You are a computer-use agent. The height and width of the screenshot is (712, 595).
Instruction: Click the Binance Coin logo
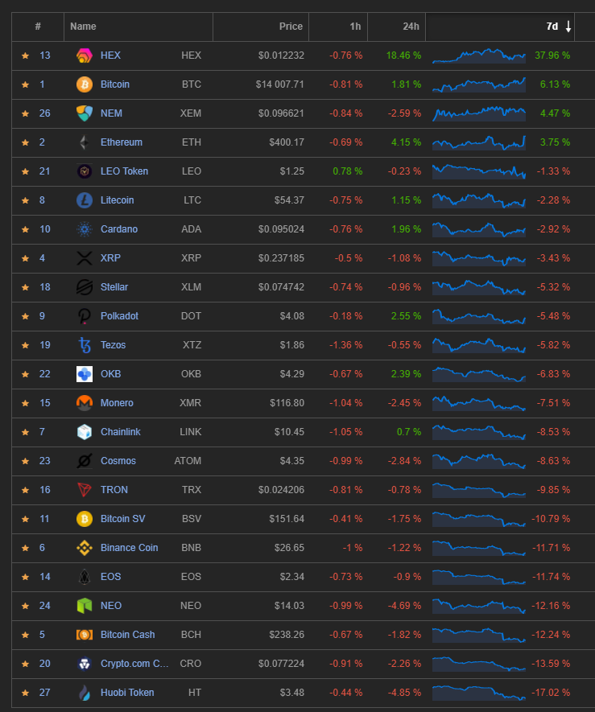click(x=85, y=548)
